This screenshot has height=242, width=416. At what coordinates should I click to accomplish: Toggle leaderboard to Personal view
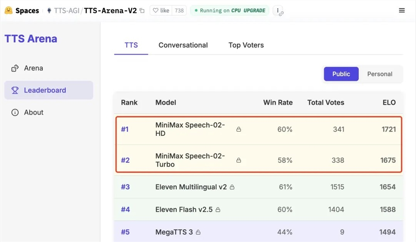click(x=379, y=74)
